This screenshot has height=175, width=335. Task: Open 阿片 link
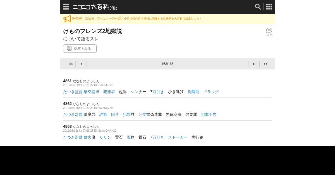pos(115,114)
